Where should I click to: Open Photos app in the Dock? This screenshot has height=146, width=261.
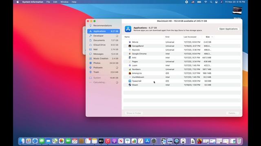62,141
